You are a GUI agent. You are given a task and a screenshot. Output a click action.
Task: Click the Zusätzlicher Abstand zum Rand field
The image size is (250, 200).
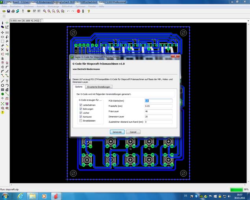pos(158,122)
